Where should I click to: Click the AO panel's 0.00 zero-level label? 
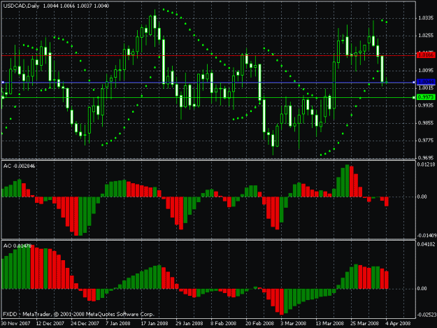pyautogui.click(x=422, y=288)
